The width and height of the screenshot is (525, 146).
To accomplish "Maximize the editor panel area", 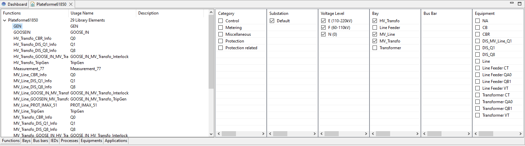I will coord(519,3).
